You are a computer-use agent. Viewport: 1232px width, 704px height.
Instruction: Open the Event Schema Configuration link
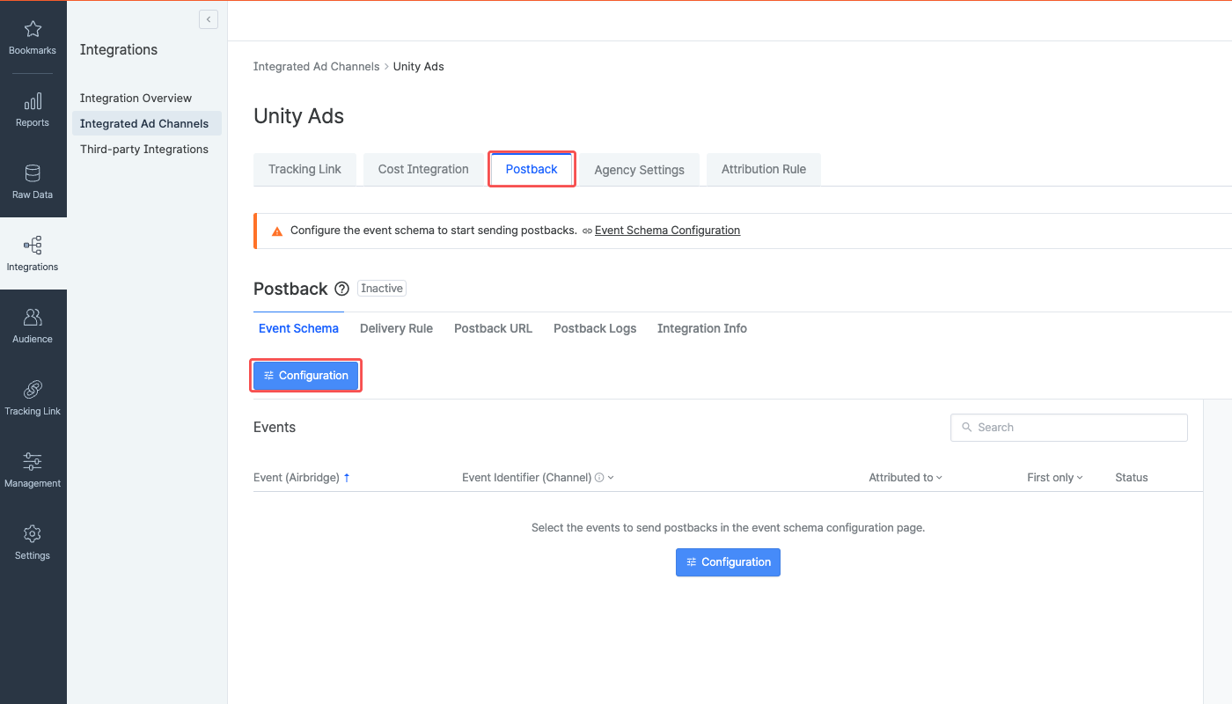[667, 230]
